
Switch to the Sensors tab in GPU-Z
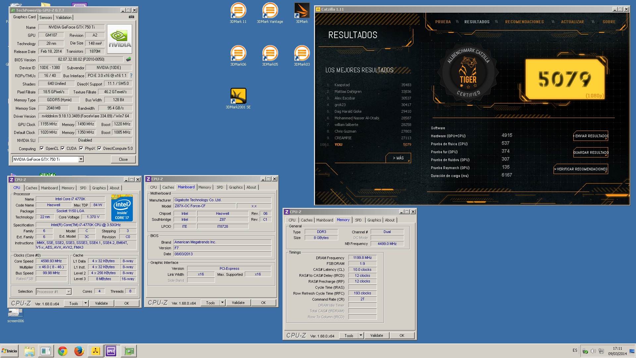click(x=46, y=18)
